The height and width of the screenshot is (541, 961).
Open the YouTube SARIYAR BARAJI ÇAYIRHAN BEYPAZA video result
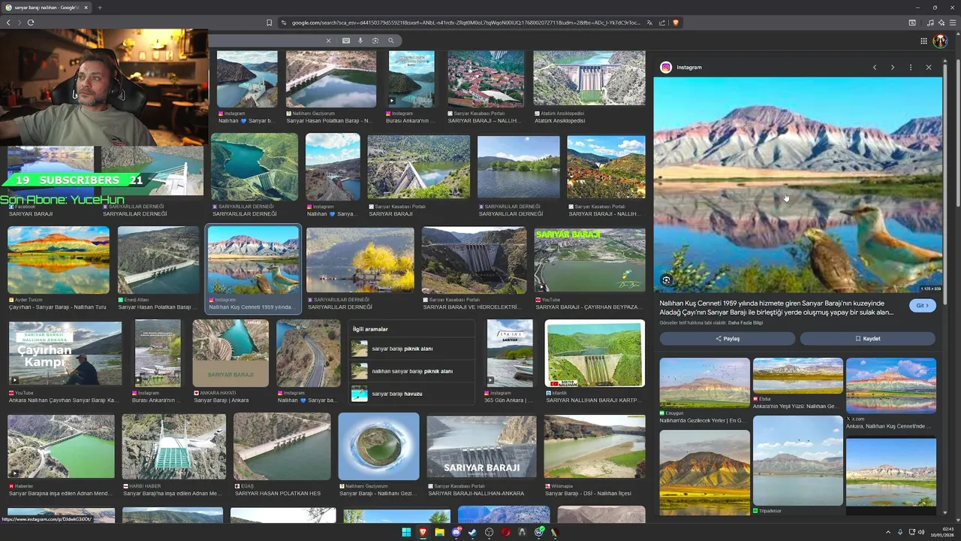(589, 260)
